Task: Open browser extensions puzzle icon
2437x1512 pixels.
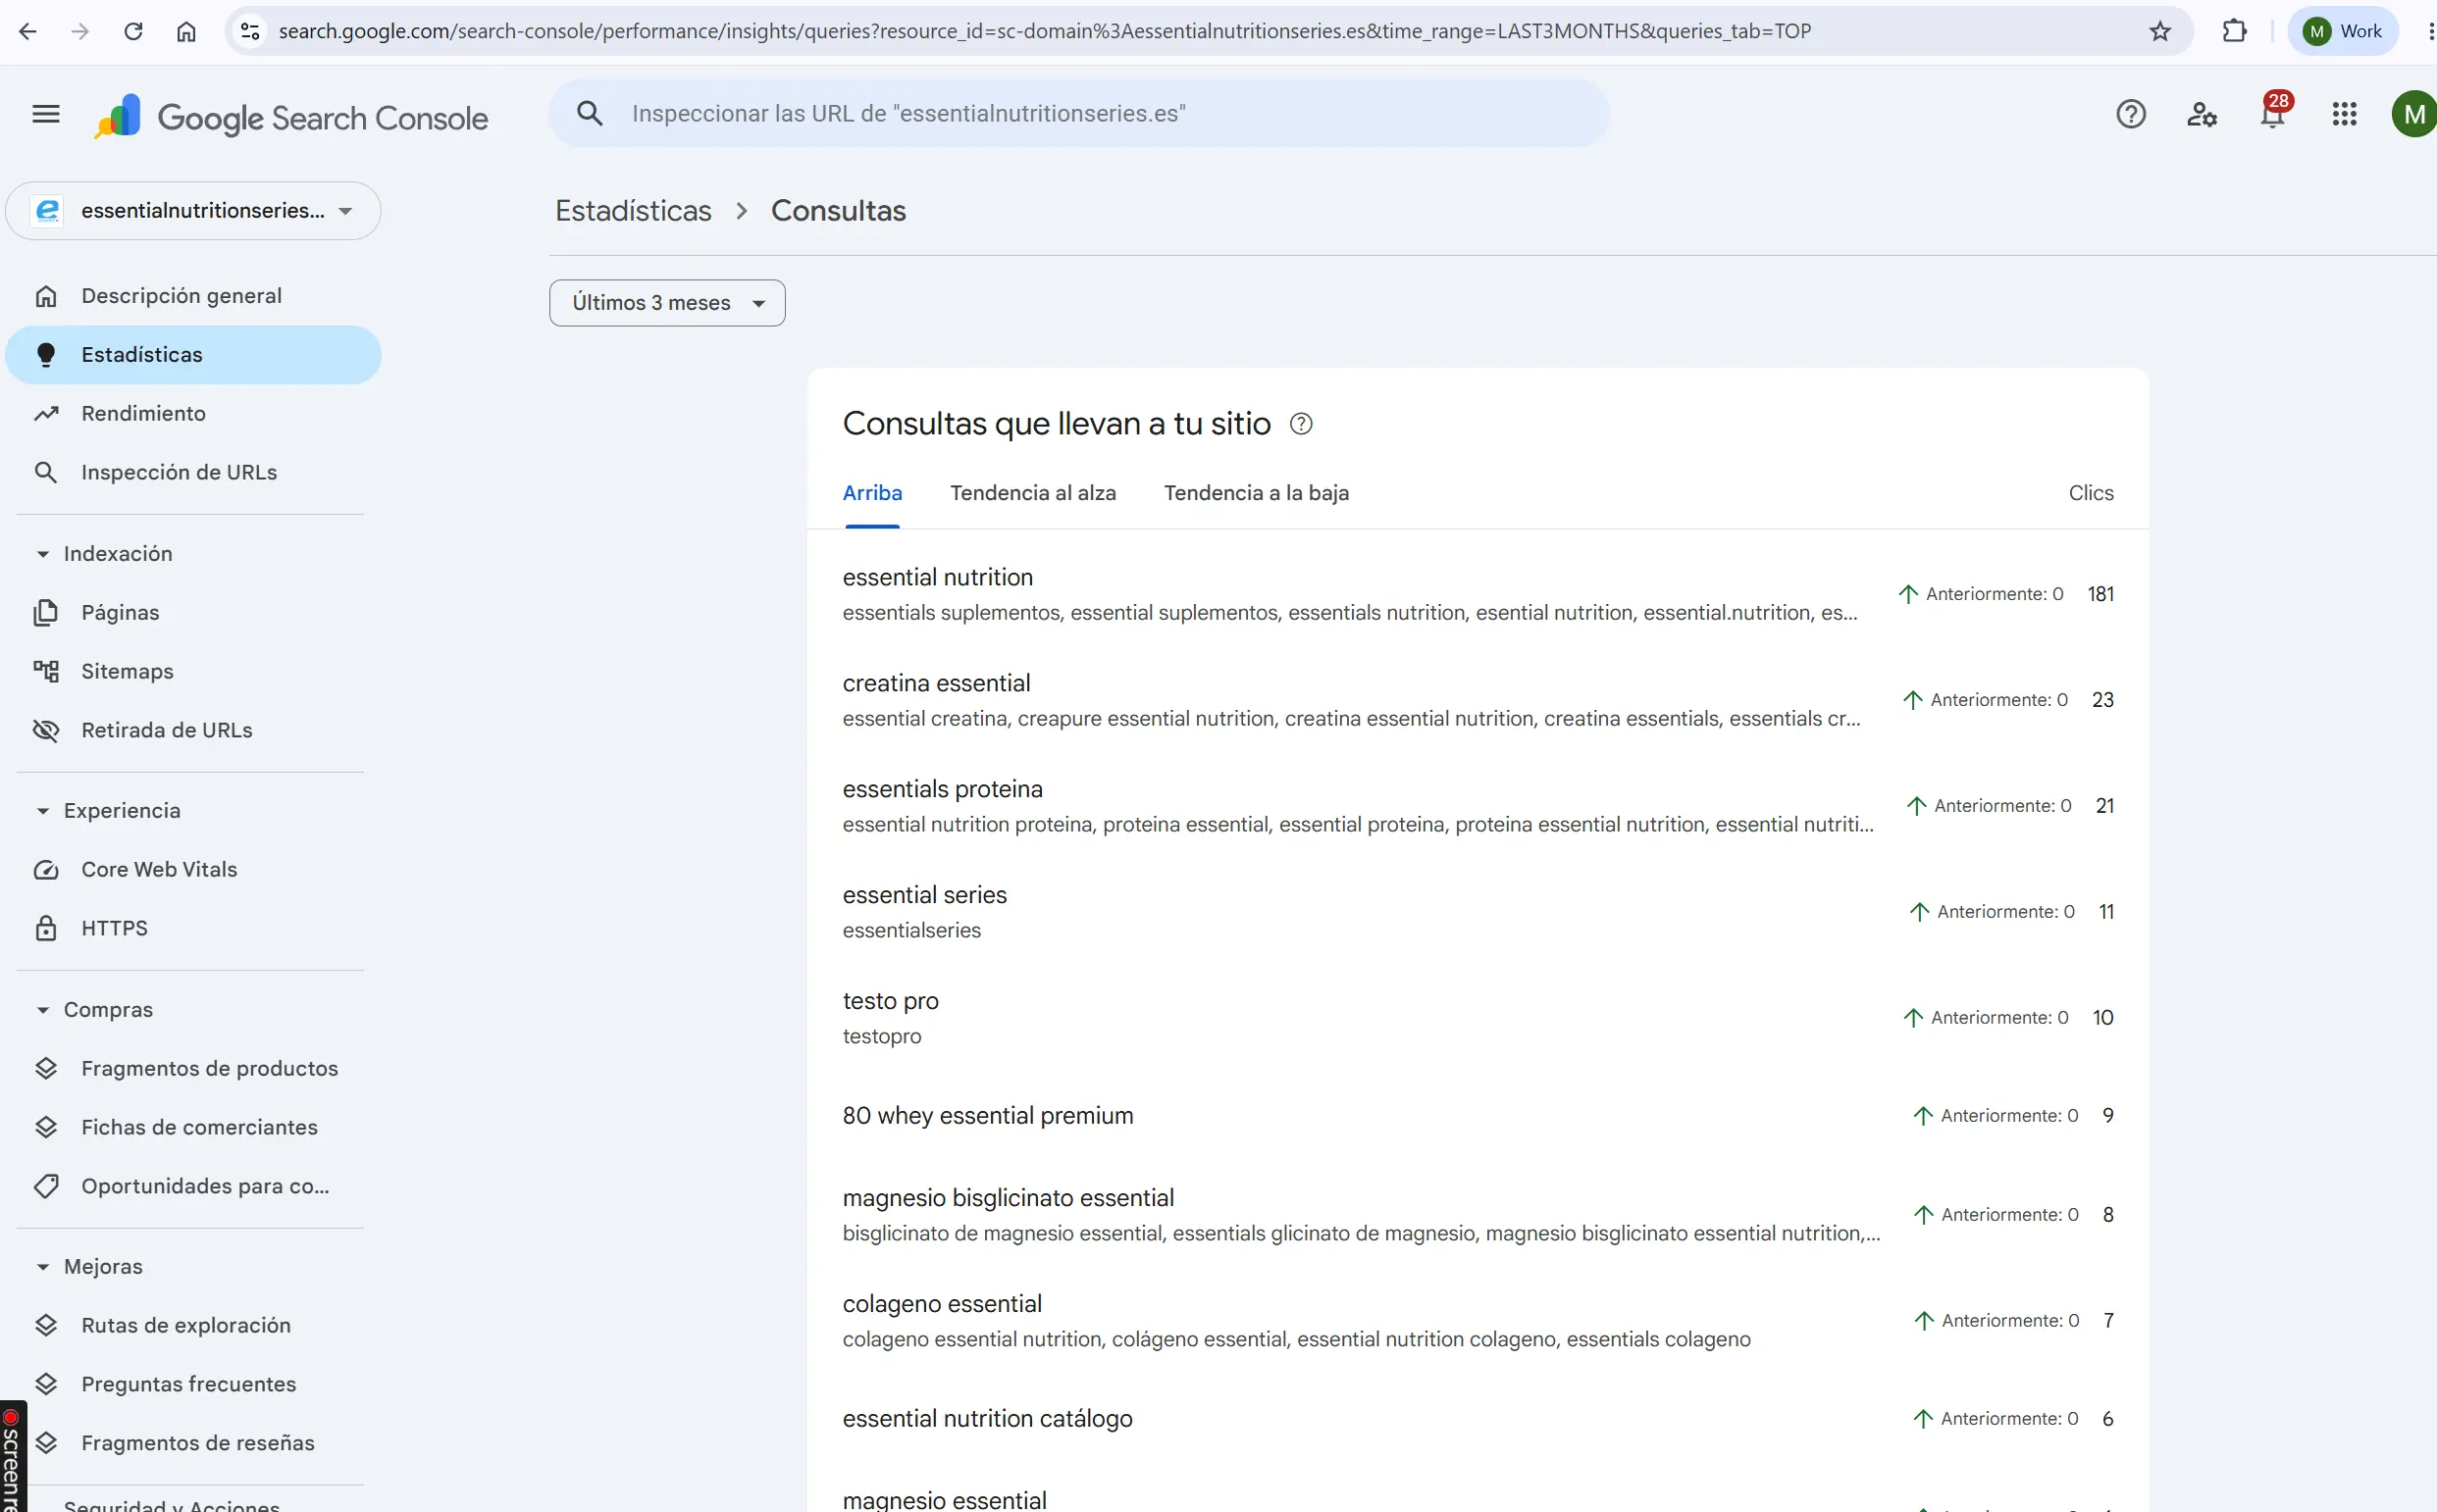Action: tap(2234, 31)
